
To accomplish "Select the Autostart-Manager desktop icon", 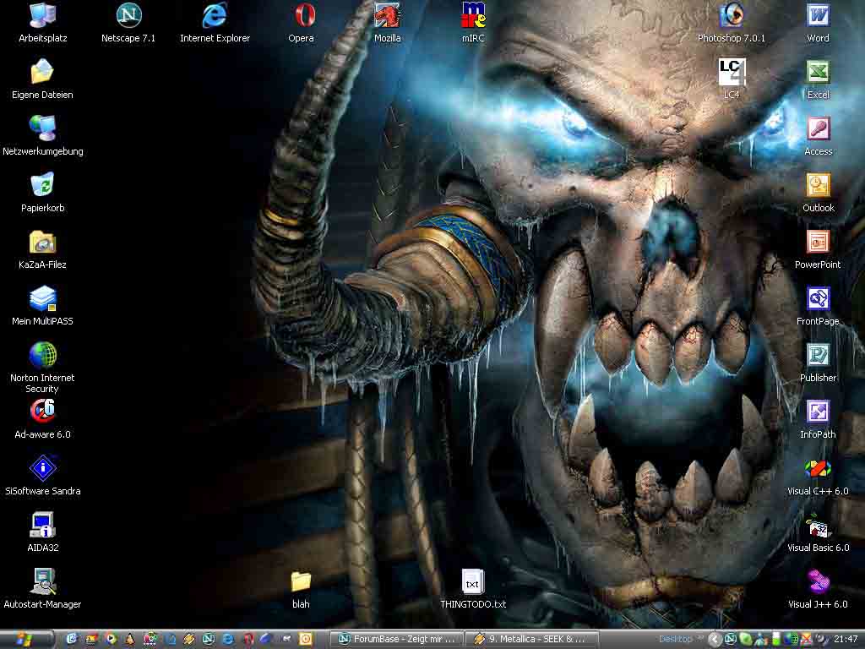I will click(42, 589).
